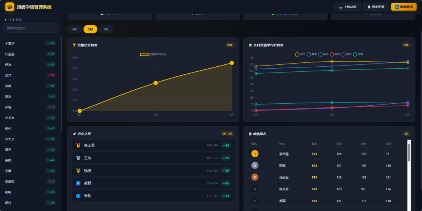Click the 5月 data point on total trend chart
The width and height of the screenshot is (422, 211).
click(156, 83)
